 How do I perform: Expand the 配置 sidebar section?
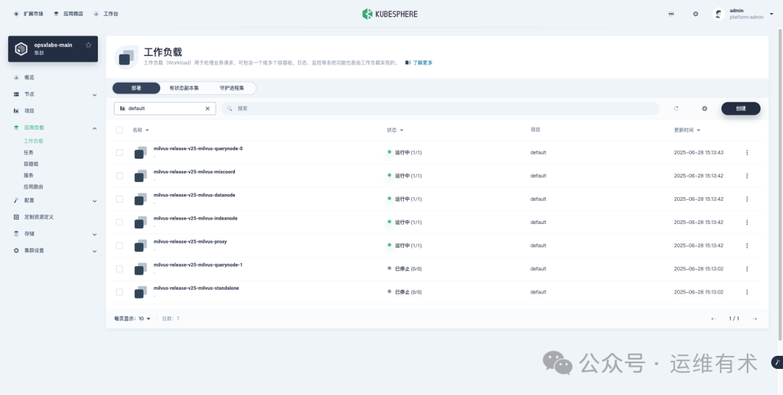(x=94, y=201)
